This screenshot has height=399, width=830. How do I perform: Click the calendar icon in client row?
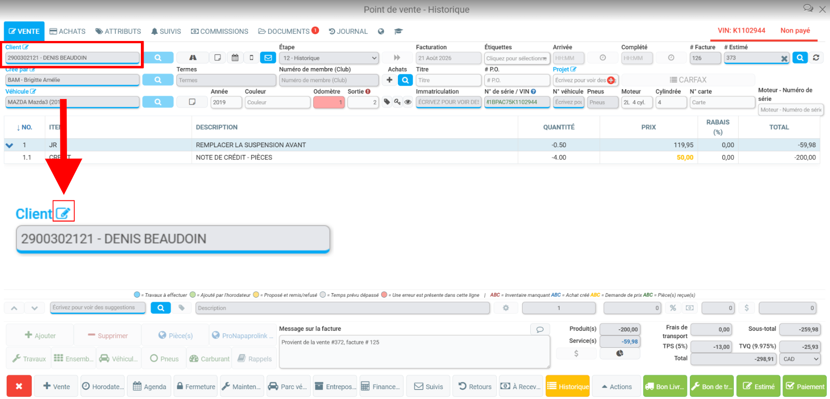point(235,58)
